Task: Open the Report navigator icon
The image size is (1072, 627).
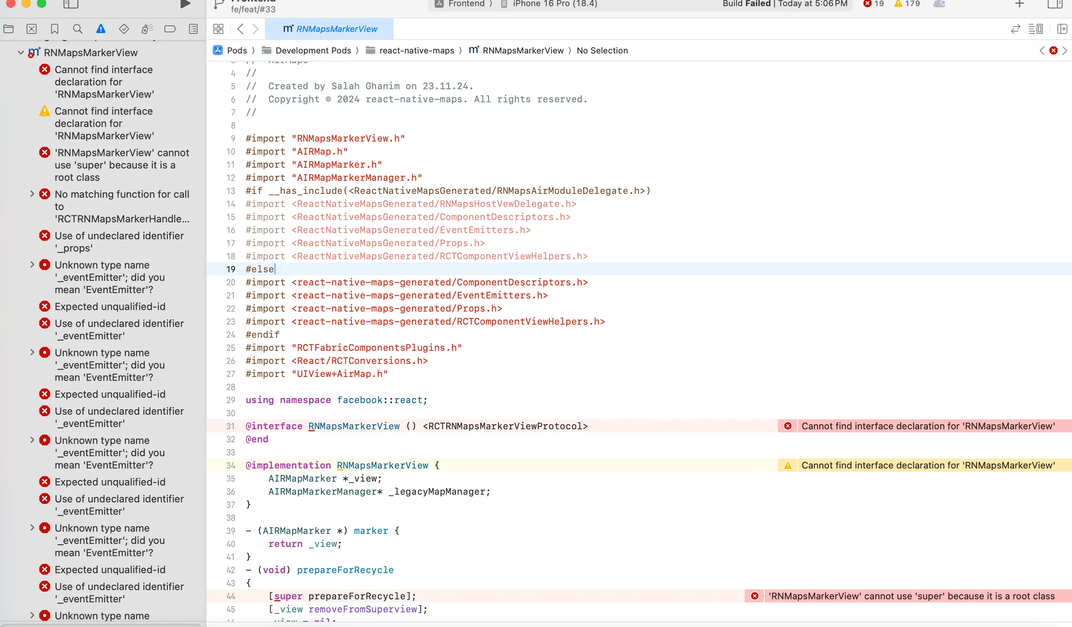Action: coord(193,29)
